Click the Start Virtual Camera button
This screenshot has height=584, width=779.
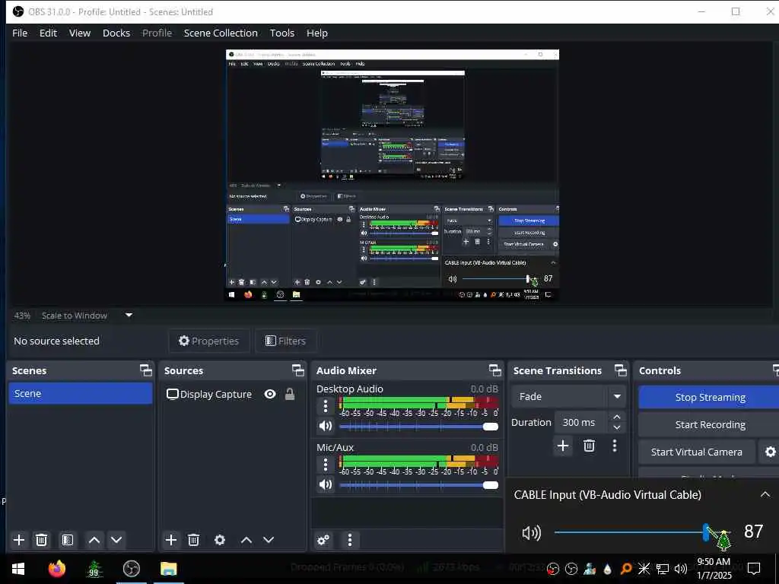click(697, 452)
